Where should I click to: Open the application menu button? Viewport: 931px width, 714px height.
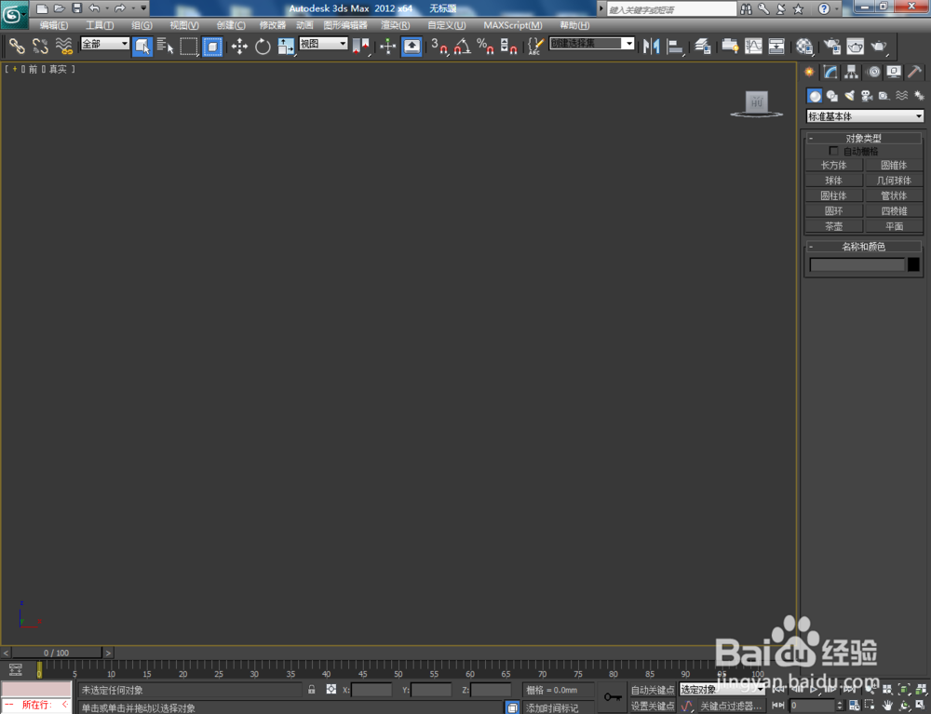tap(14, 15)
